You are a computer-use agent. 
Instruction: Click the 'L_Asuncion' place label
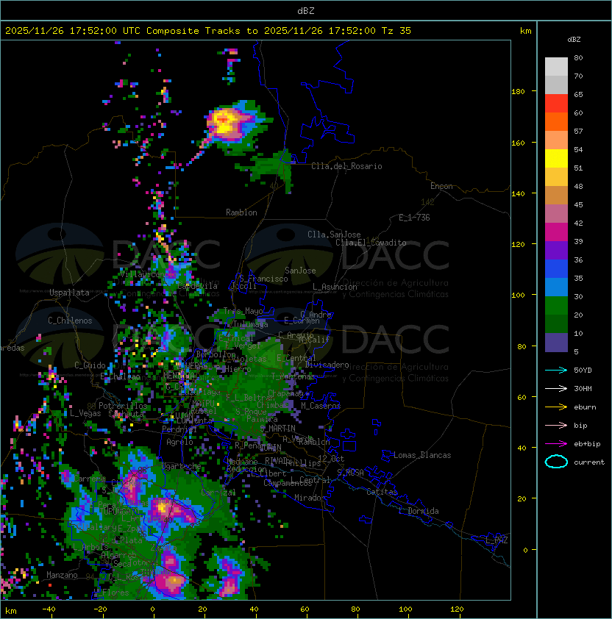click(x=335, y=287)
